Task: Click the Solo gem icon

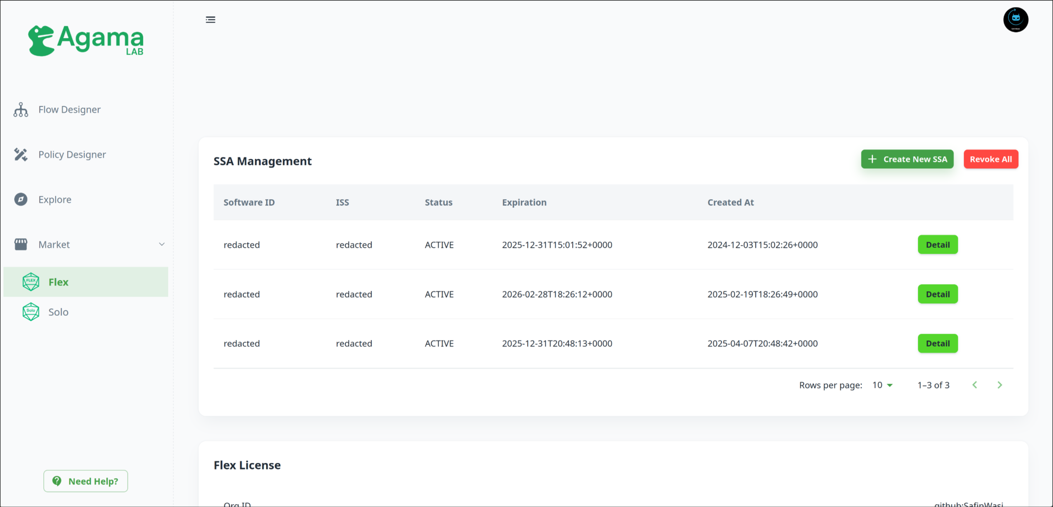Action: coord(31,312)
